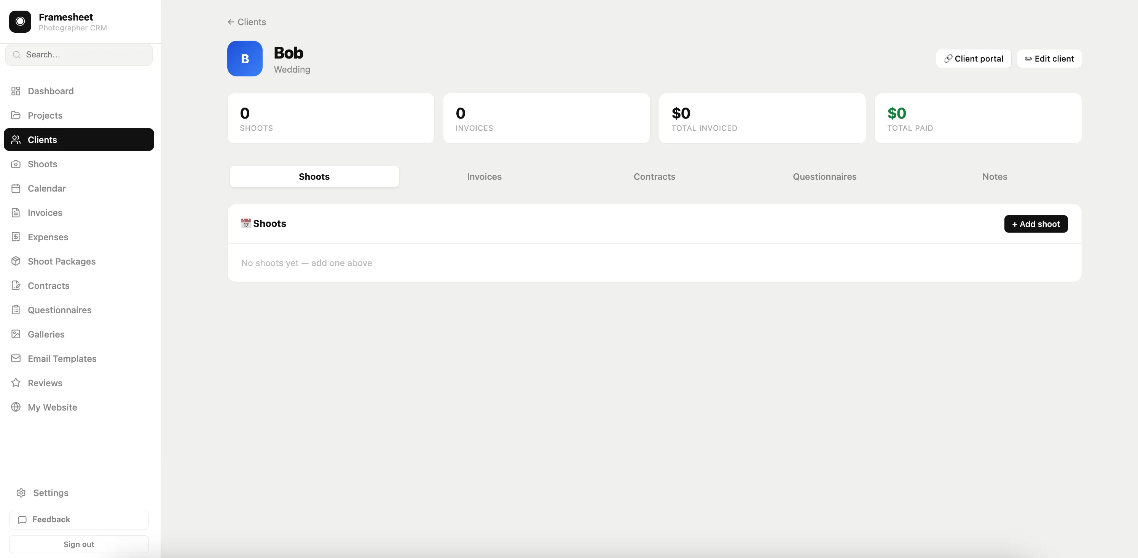Viewport: 1138px width, 558px height.
Task: Open Projects via its folder icon
Action: tap(16, 115)
